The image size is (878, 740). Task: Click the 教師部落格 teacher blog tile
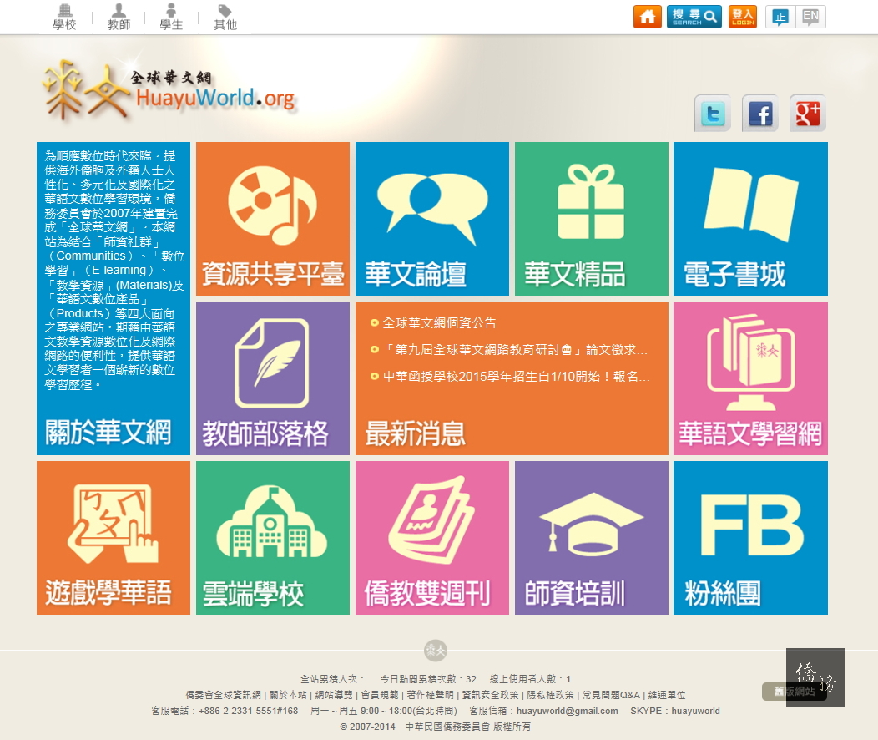click(273, 378)
